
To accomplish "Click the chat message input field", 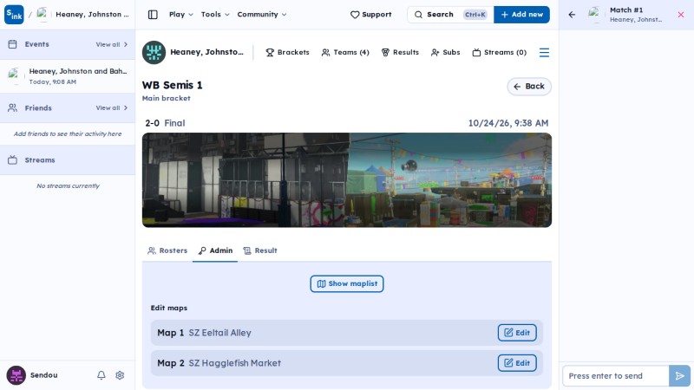I will tap(615, 376).
